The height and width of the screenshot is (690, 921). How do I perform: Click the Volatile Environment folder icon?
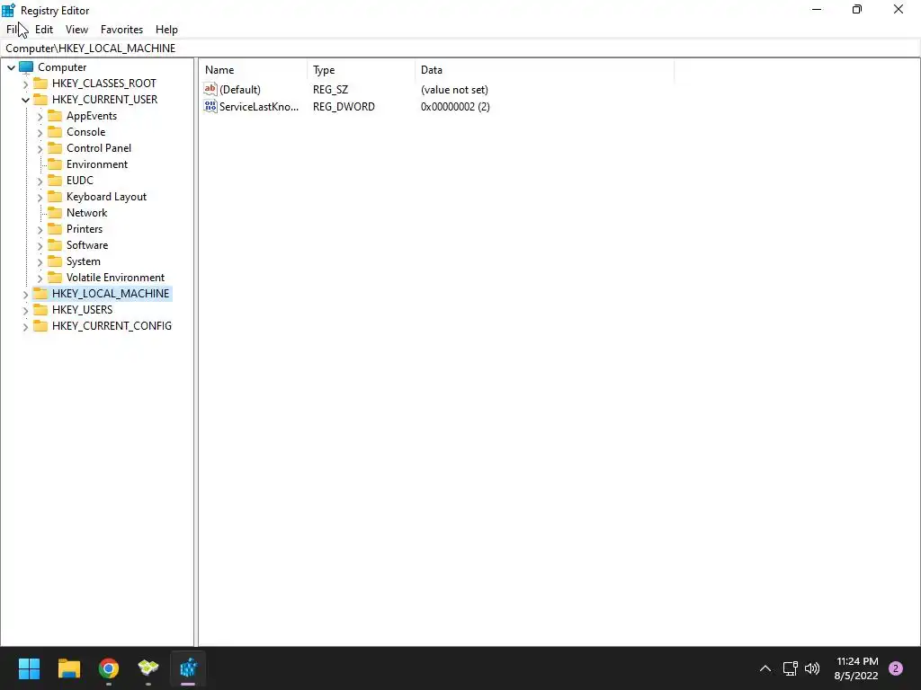tap(55, 277)
